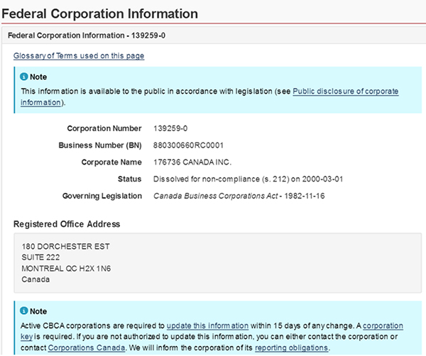426x356 pixels.
Task: Follow the 'update this information' link
Action: 207,326
